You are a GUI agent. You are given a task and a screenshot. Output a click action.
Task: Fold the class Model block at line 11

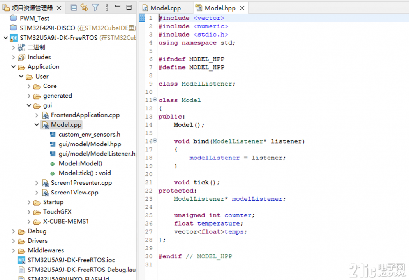155,100
